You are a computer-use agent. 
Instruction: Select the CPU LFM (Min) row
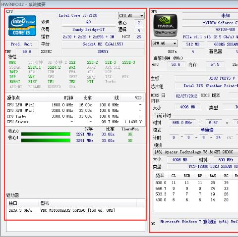pyautogui.click(x=75, y=105)
